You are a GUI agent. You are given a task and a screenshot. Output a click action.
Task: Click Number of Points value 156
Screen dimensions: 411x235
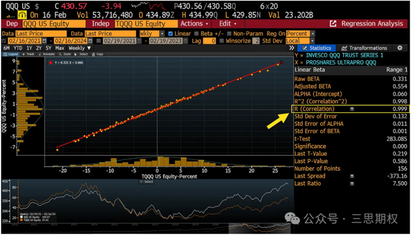click(x=403, y=169)
